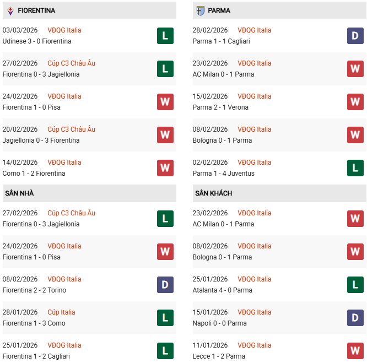Click the D badge beside Parma 1-1 Cagliari
Screen dimensions: 367x363
pos(355,36)
